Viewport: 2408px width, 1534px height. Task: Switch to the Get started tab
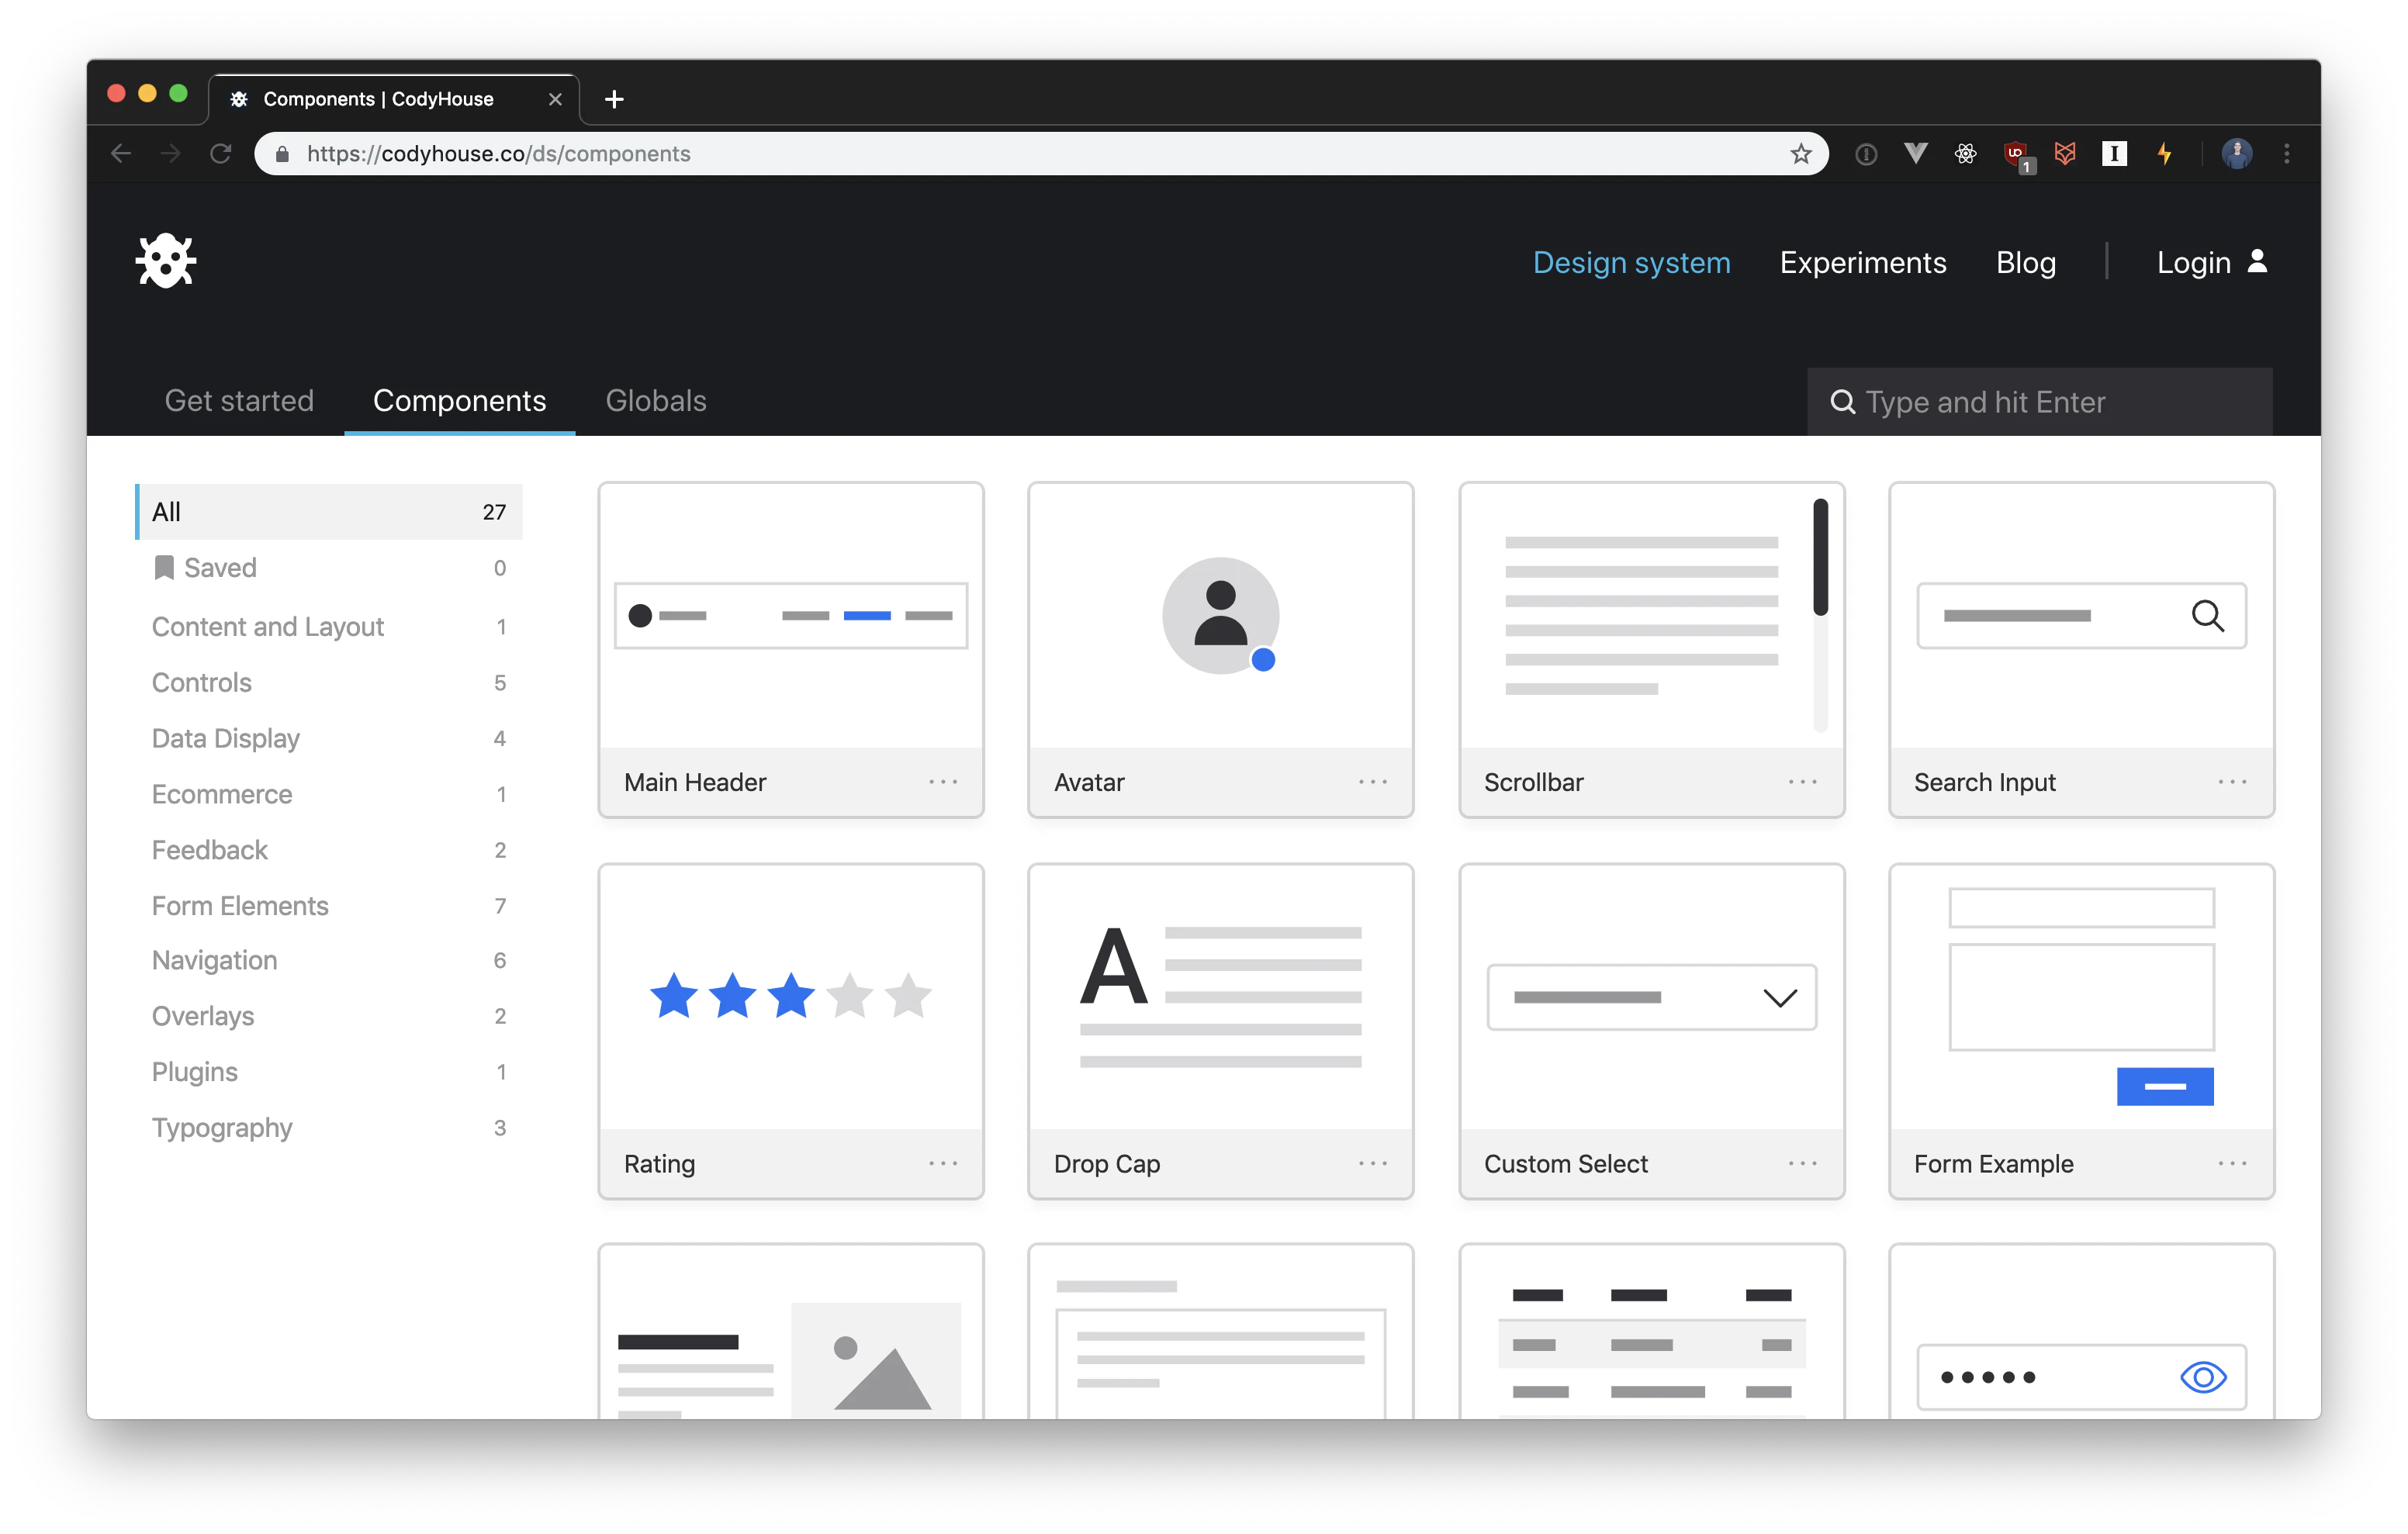click(239, 400)
